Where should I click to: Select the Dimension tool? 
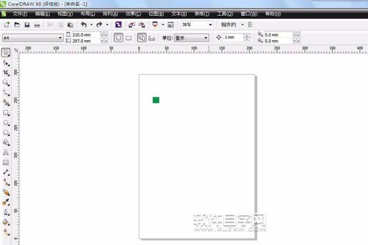click(x=6, y=172)
